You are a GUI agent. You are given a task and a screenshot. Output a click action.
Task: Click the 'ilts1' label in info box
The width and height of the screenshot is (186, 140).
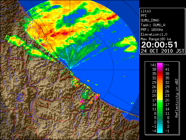pos(146,11)
